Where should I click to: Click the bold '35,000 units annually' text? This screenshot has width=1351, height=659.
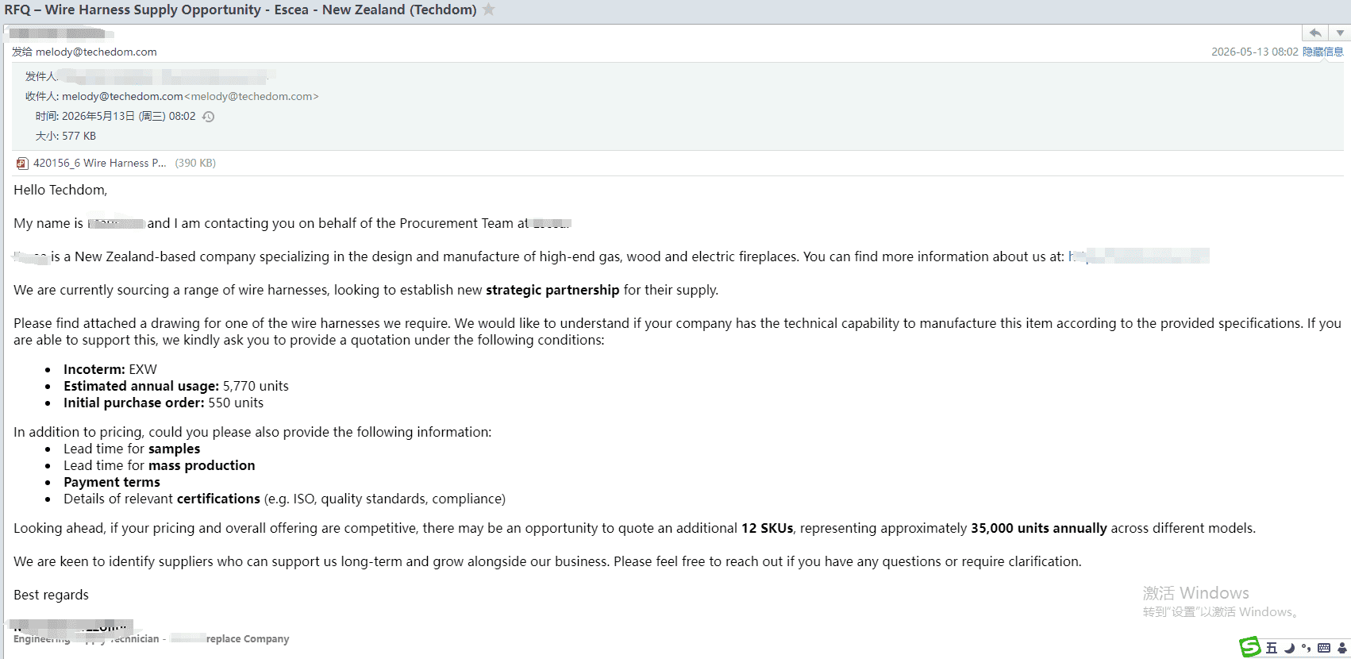tap(1039, 528)
